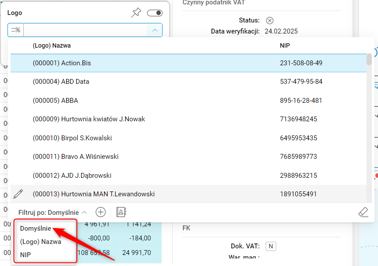This screenshot has width=378, height=266.
Task: Click table cell -800,00
Action: click(x=99, y=238)
